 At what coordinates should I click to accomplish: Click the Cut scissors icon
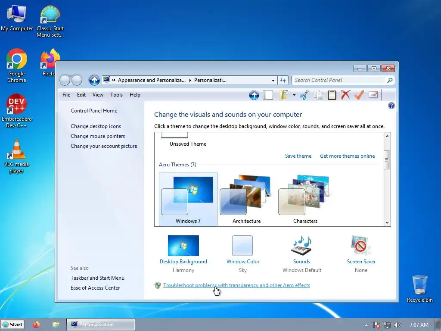click(304, 95)
